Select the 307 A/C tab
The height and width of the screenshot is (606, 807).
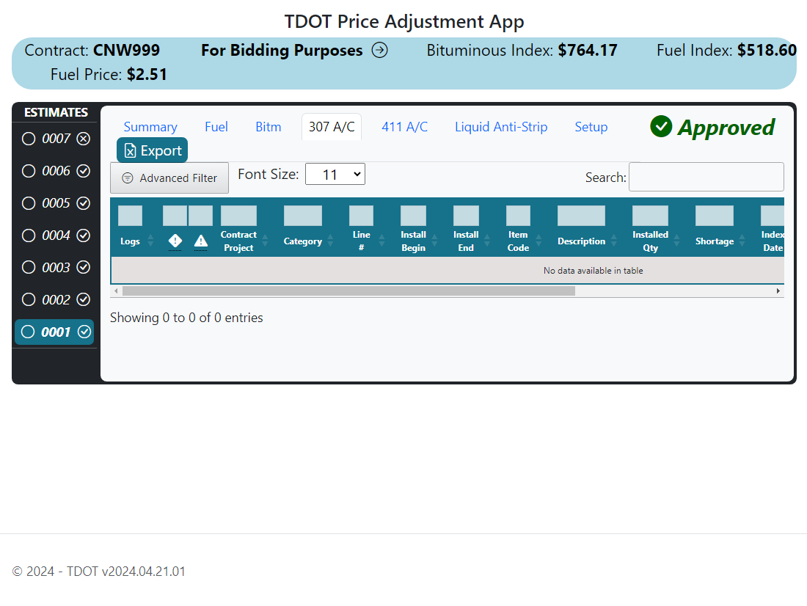coord(332,127)
